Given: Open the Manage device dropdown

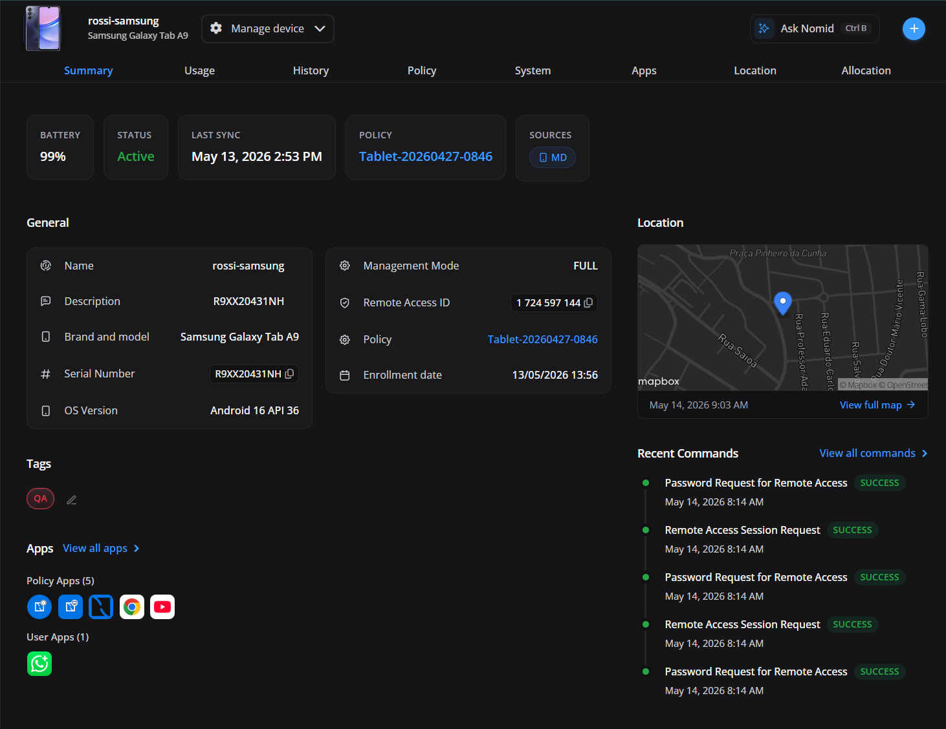Looking at the screenshot, I should pyautogui.click(x=268, y=28).
